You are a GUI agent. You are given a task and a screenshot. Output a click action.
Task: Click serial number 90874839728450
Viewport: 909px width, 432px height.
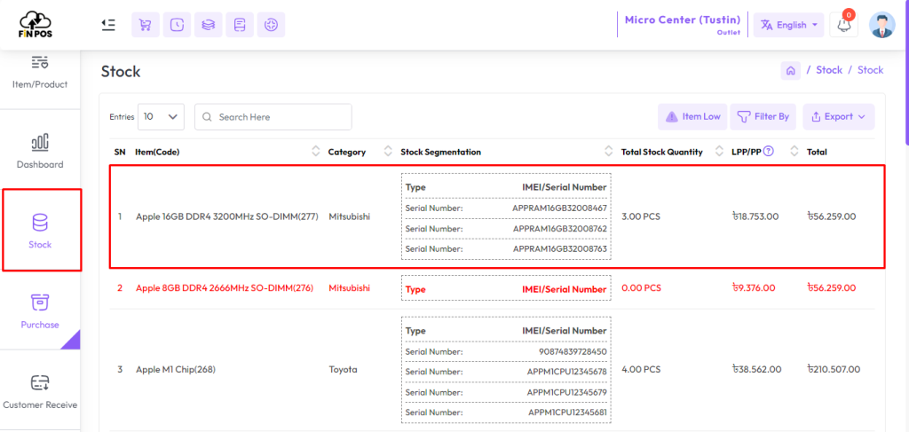(x=573, y=351)
